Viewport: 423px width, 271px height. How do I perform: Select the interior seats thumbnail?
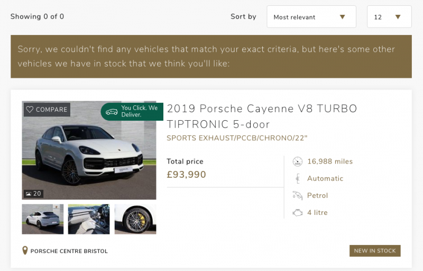tap(89, 219)
